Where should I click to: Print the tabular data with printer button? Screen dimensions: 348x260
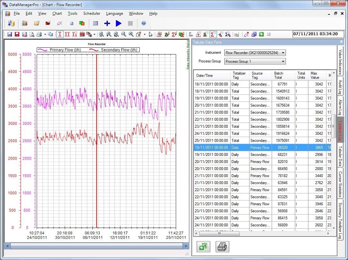(222, 247)
